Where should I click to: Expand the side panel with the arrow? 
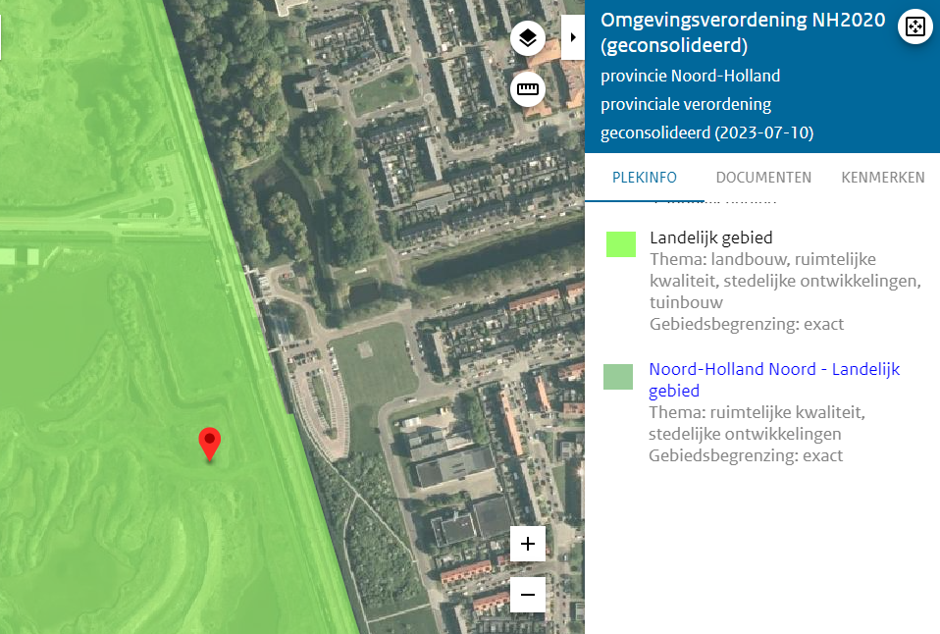pos(572,37)
